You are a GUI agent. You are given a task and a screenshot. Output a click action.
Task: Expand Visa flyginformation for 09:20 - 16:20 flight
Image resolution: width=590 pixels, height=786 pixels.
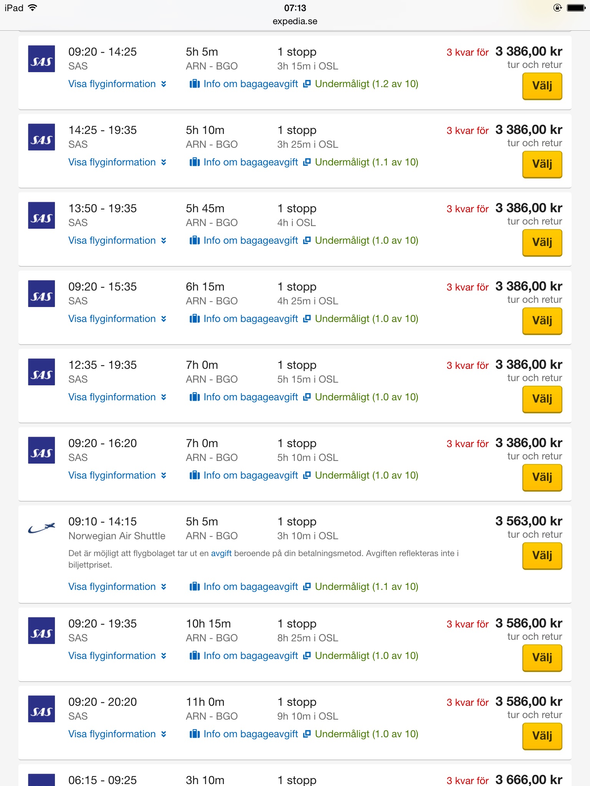coord(117,475)
